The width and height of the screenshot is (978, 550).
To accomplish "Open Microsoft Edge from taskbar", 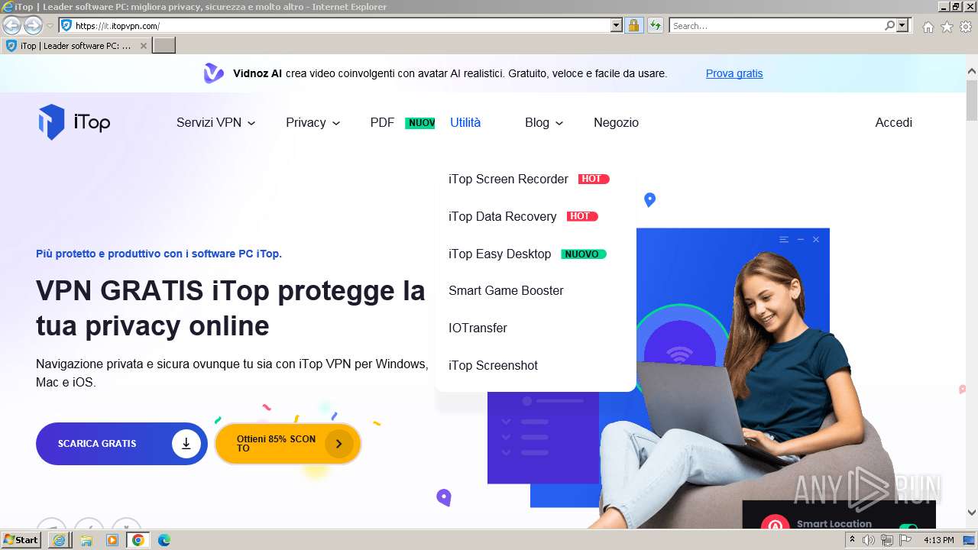I will 164,540.
